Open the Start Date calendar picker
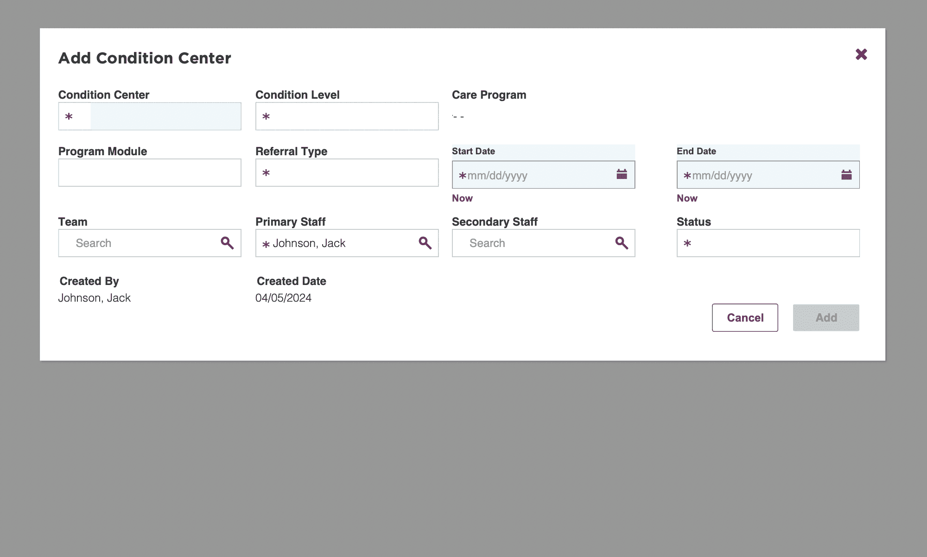This screenshot has width=927, height=557. (x=622, y=174)
